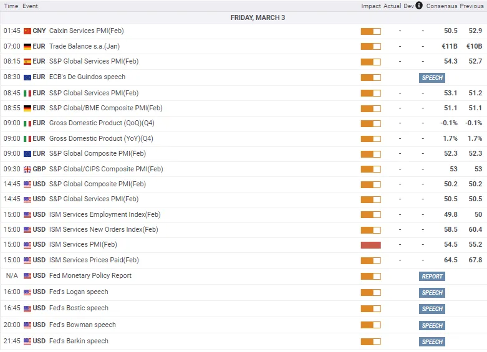Open Gross Domestic Product (QoQ)(Q4) event
This screenshot has height=352, width=487.
102,123
